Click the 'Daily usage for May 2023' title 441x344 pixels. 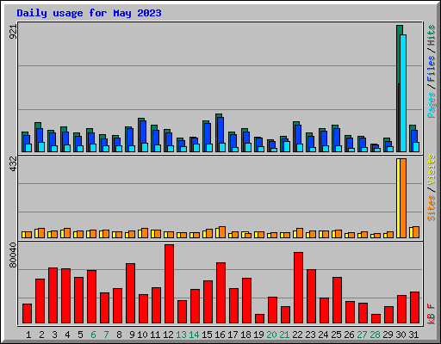point(89,13)
